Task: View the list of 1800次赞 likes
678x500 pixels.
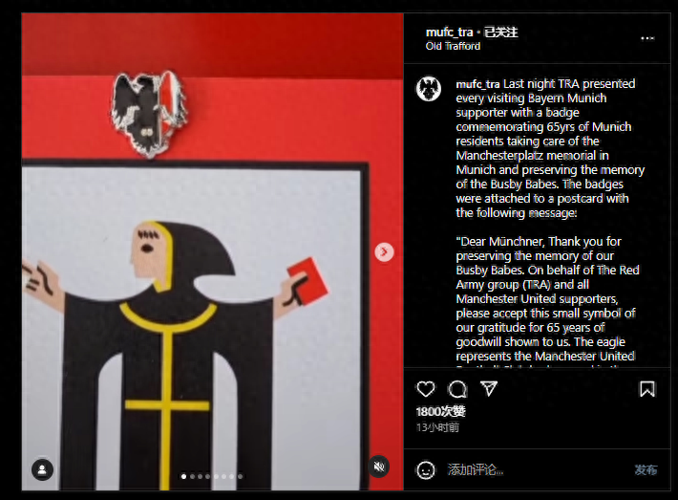Action: (440, 411)
